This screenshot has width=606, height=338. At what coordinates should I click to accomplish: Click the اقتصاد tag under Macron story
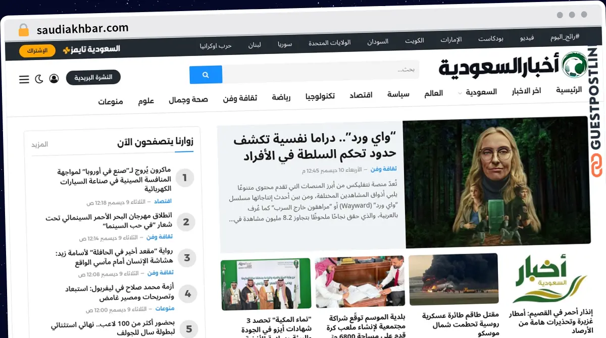(x=163, y=201)
